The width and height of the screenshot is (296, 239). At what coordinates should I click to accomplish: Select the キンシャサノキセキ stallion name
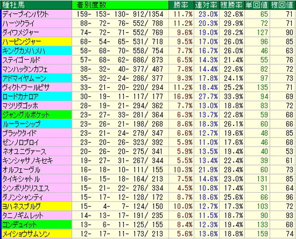[x=27, y=161]
